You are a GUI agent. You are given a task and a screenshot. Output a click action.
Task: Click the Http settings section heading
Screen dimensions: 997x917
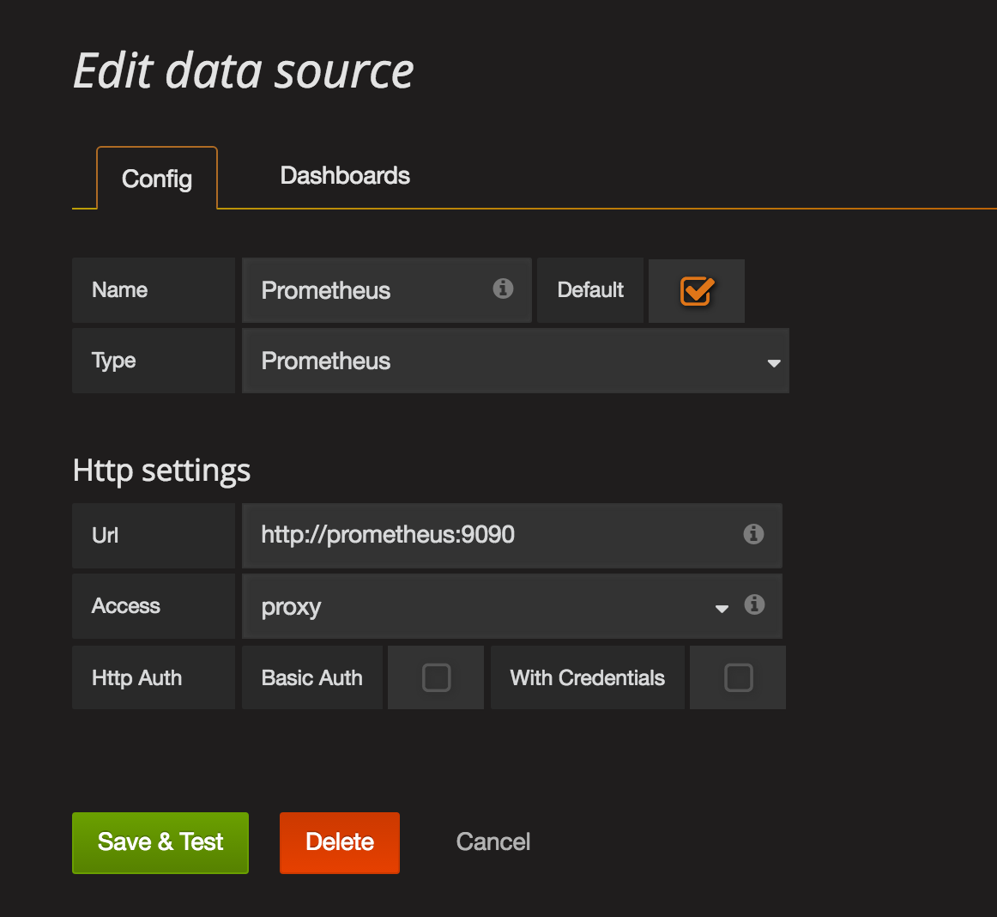161,471
